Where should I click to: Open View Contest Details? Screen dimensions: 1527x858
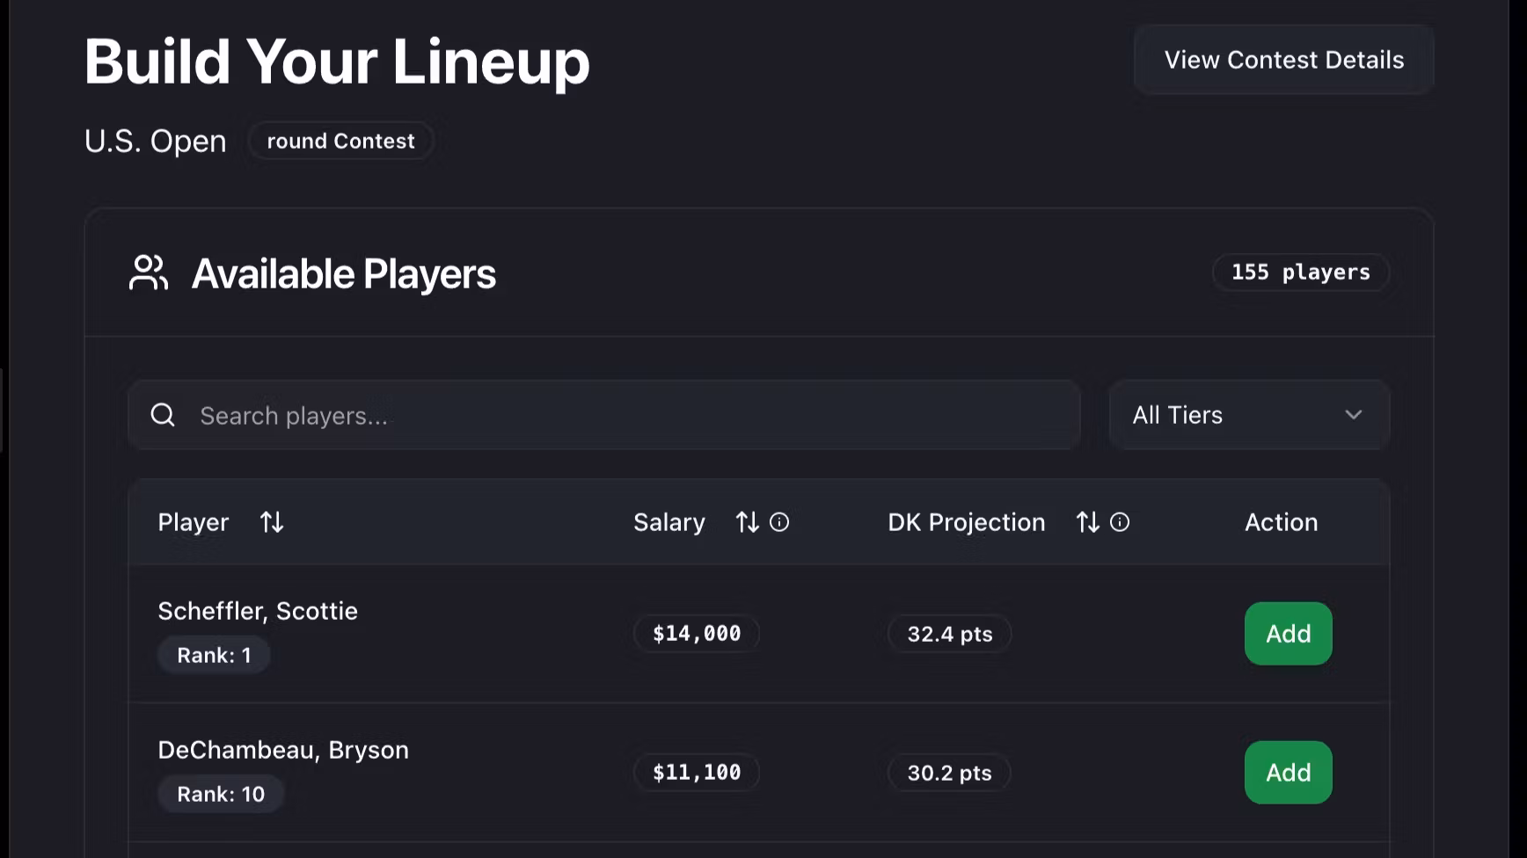(x=1283, y=60)
